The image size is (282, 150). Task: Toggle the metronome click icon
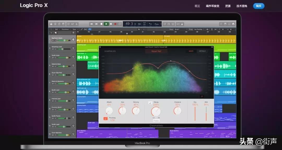click(x=182, y=24)
